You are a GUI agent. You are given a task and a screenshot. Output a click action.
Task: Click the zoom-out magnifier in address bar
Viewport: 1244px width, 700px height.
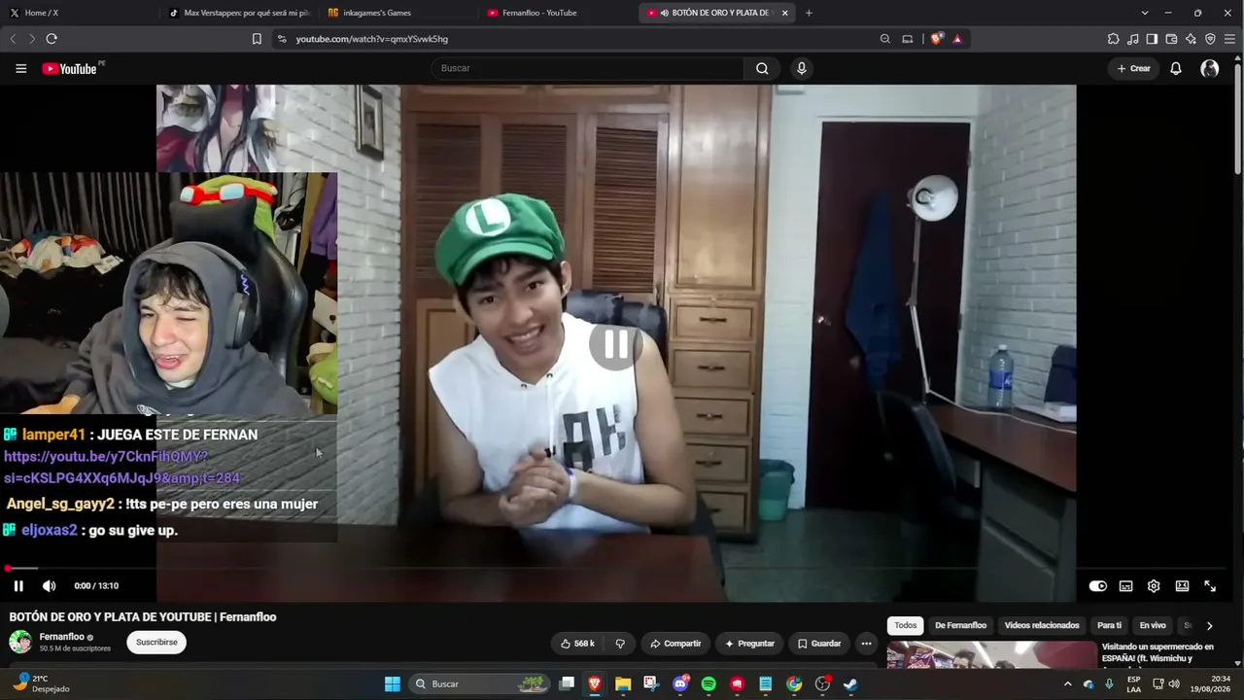tap(885, 39)
